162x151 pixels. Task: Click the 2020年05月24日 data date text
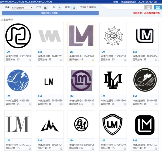coord(147,2)
